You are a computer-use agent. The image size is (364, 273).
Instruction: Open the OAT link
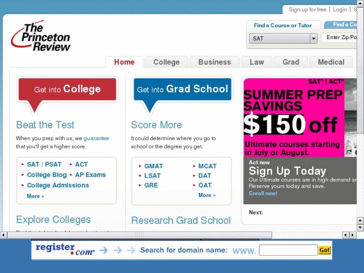click(x=205, y=185)
